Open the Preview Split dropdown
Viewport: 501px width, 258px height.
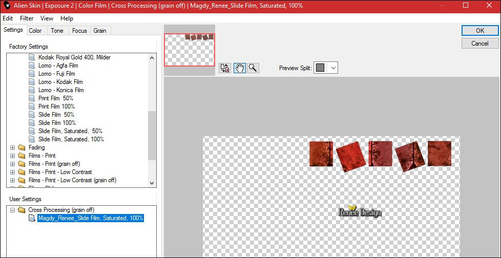(x=333, y=68)
